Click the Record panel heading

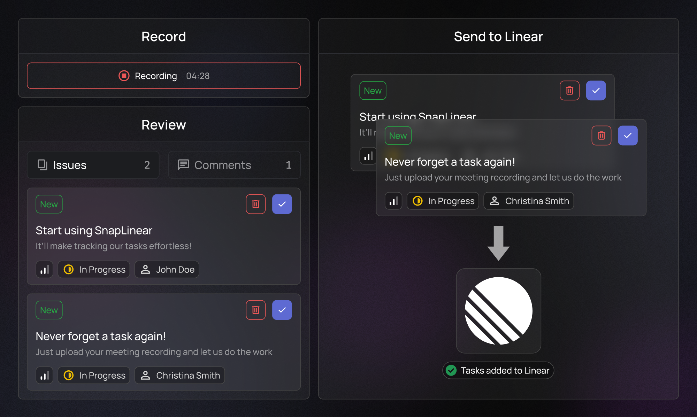(164, 37)
